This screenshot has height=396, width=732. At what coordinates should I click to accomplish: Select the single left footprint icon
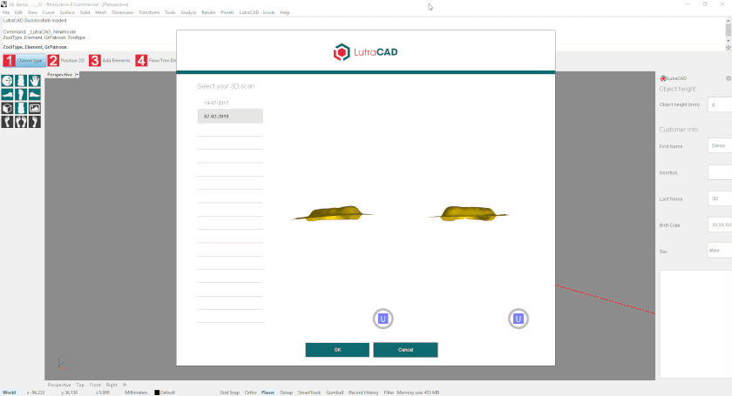coord(7,122)
